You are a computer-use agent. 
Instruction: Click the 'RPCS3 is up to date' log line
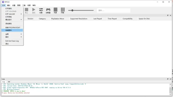14,91
